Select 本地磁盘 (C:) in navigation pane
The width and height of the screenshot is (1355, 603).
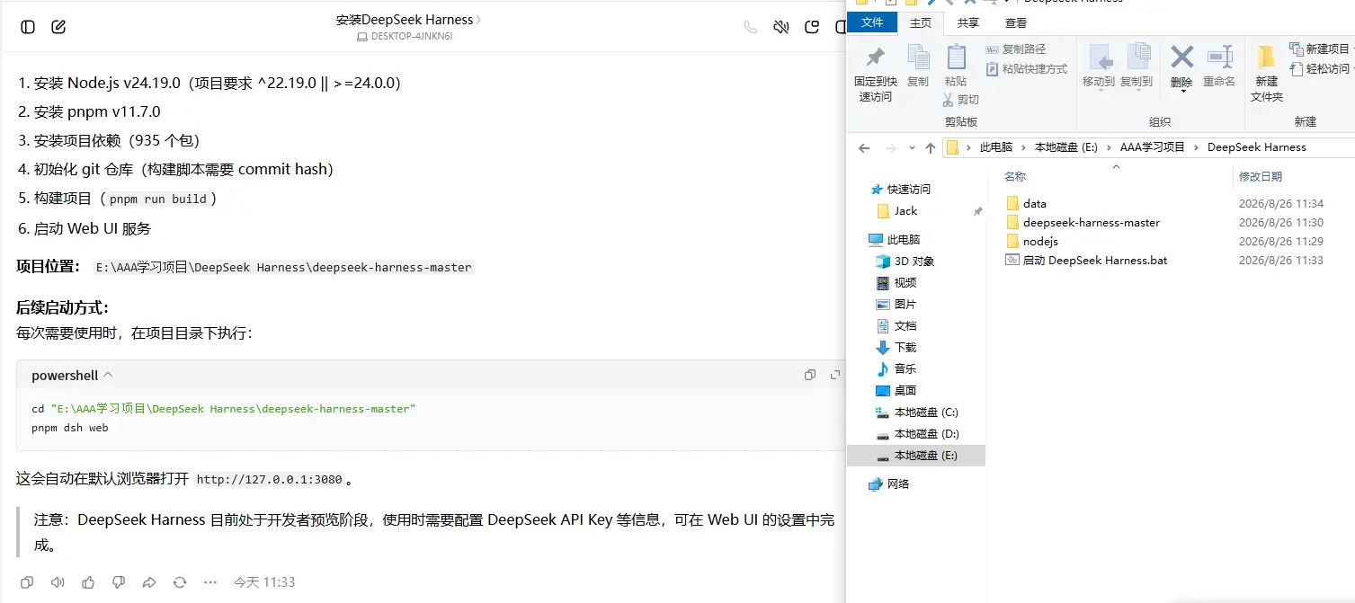point(917,412)
